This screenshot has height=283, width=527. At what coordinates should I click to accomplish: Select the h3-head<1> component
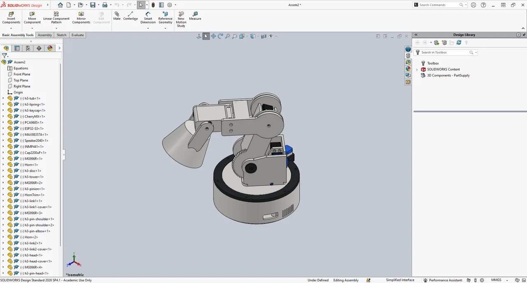click(x=33, y=255)
